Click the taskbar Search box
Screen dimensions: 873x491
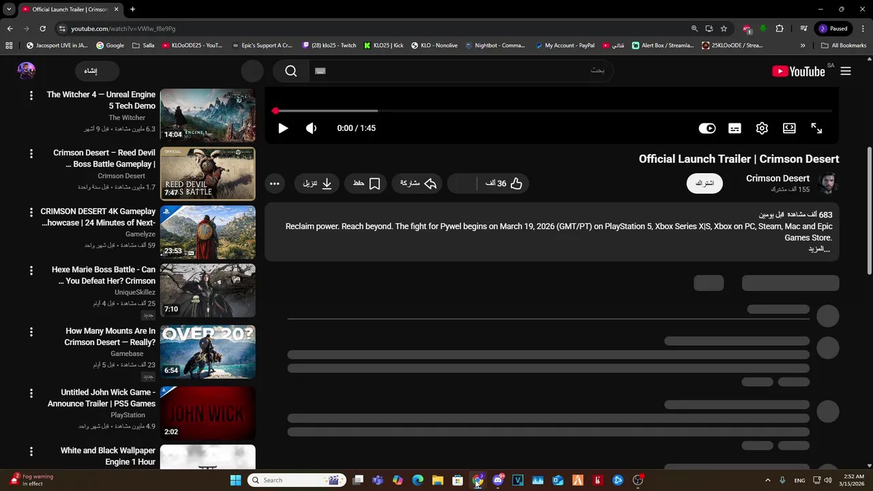pyautogui.click(x=297, y=480)
